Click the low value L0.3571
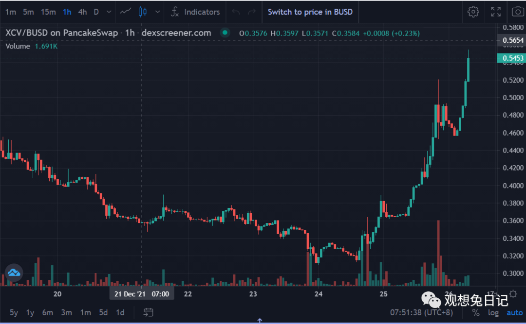The width and height of the screenshot is (526, 324). (x=315, y=34)
